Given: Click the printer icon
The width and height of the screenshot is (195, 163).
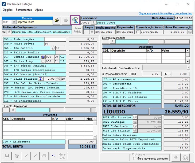Looking at the screenshot, I should pos(44,156).
